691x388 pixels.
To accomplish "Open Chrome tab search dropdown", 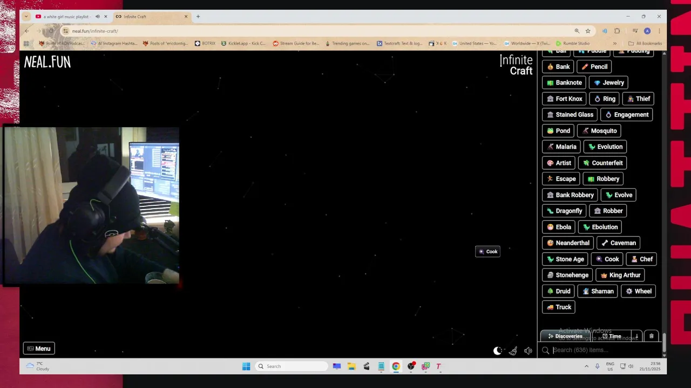I will [x=26, y=17].
